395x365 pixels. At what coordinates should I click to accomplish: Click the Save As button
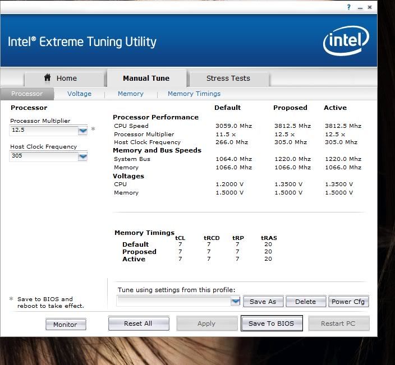click(263, 302)
